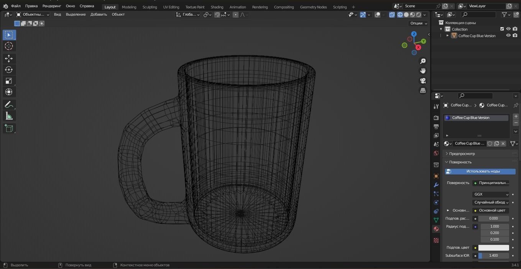This screenshot has width=521, height=269.
Task: Toggle camera view with camera icon
Action: point(423,81)
